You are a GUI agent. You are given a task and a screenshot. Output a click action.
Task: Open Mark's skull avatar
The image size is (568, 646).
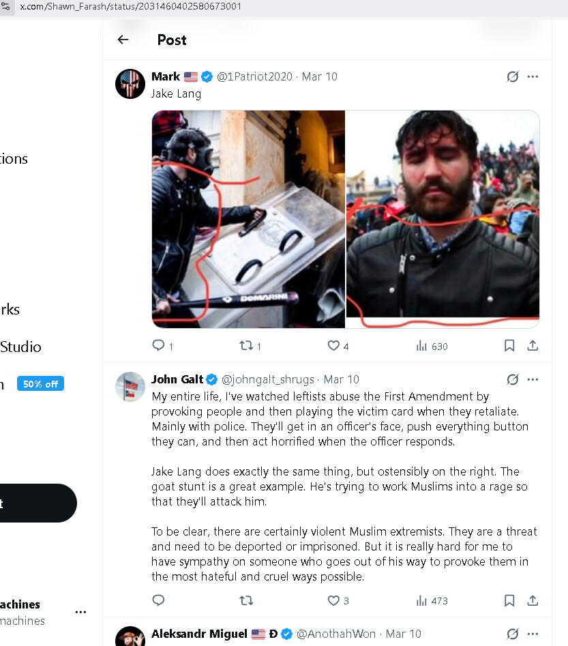click(x=130, y=84)
